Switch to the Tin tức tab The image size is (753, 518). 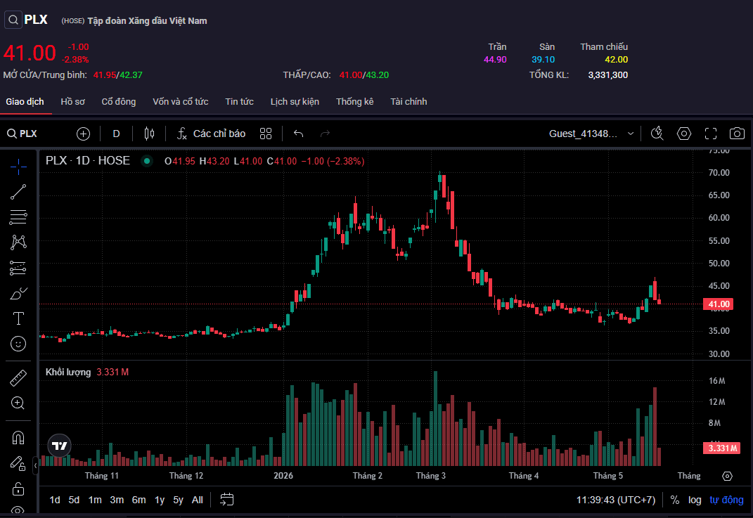pyautogui.click(x=239, y=102)
